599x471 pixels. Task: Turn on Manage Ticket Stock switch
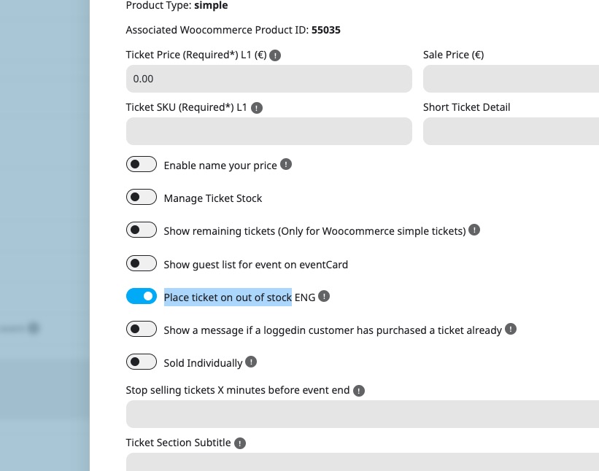point(142,197)
